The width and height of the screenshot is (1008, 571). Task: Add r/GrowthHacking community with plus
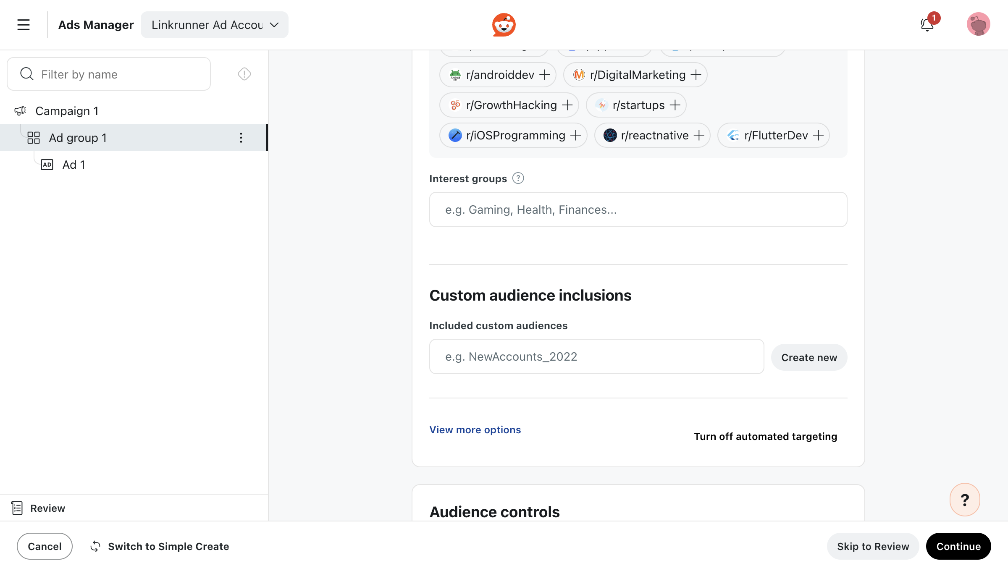coord(567,105)
